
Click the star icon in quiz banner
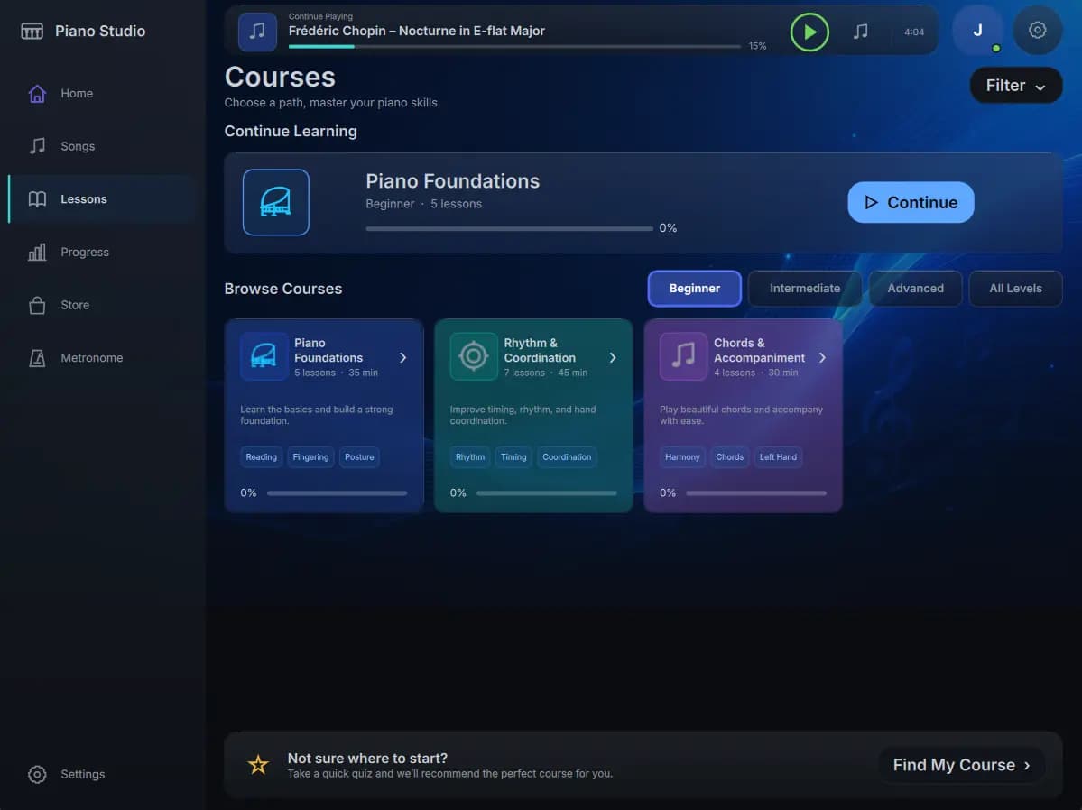tap(258, 765)
